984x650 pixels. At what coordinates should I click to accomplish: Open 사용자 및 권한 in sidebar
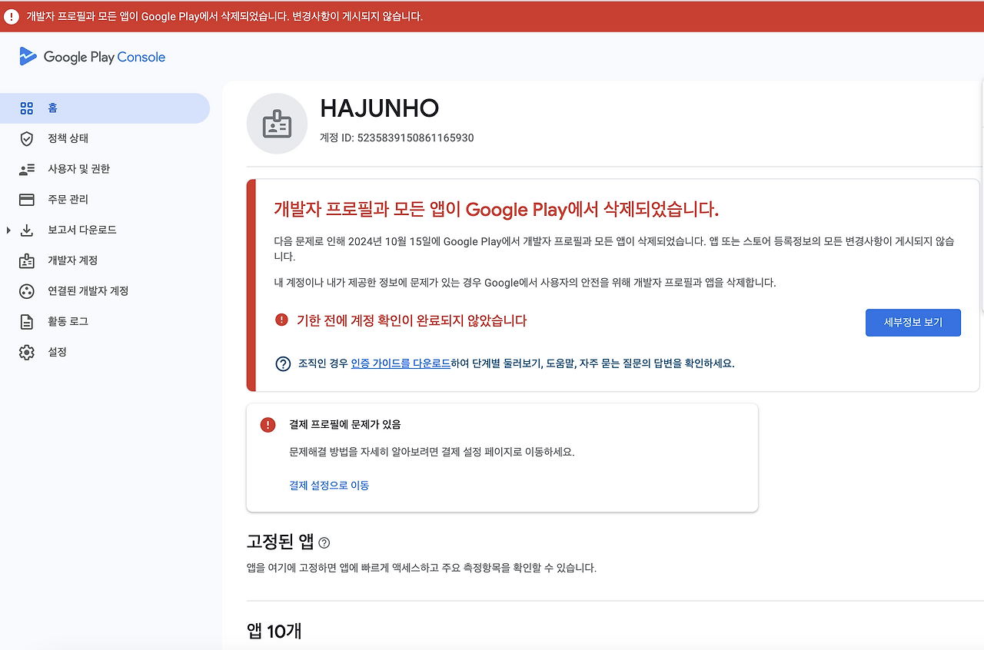tap(105, 169)
